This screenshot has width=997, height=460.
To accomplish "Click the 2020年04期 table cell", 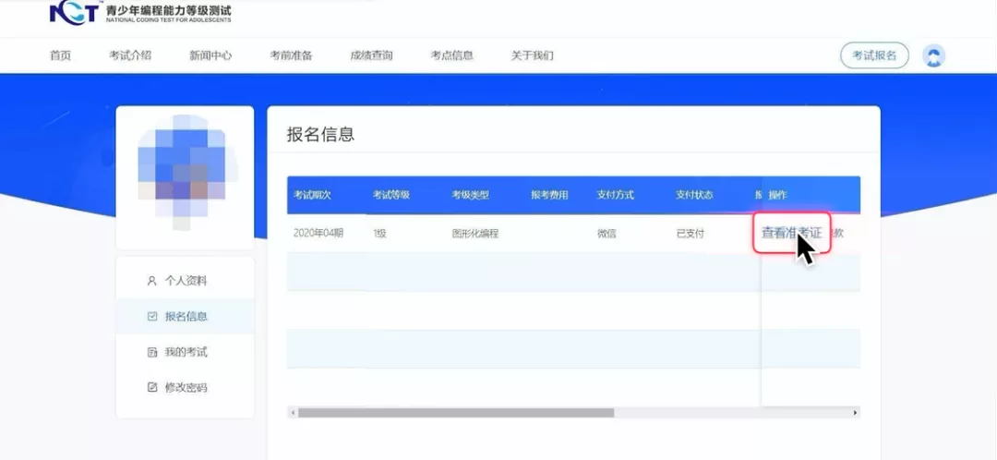I will coord(318,234).
